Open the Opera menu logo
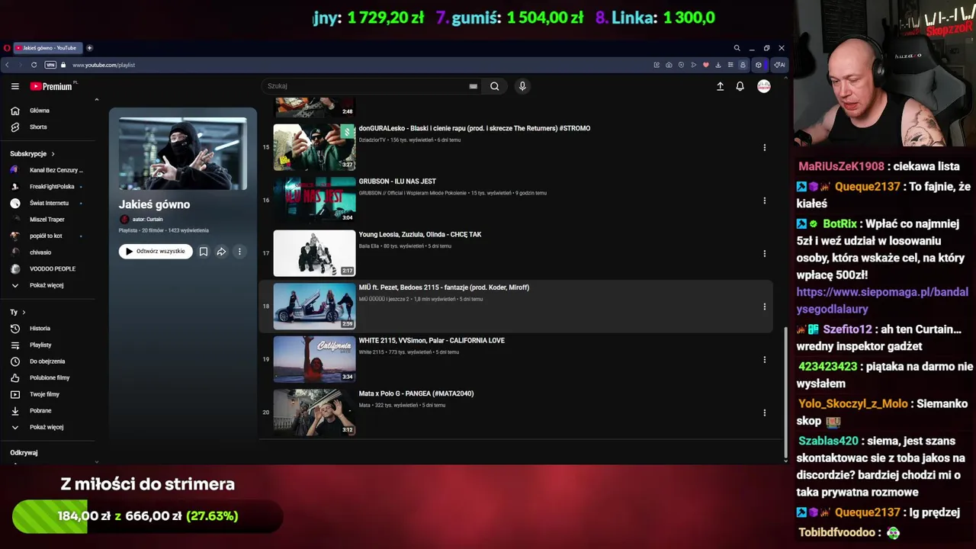Image resolution: width=976 pixels, height=549 pixels. pos(6,48)
